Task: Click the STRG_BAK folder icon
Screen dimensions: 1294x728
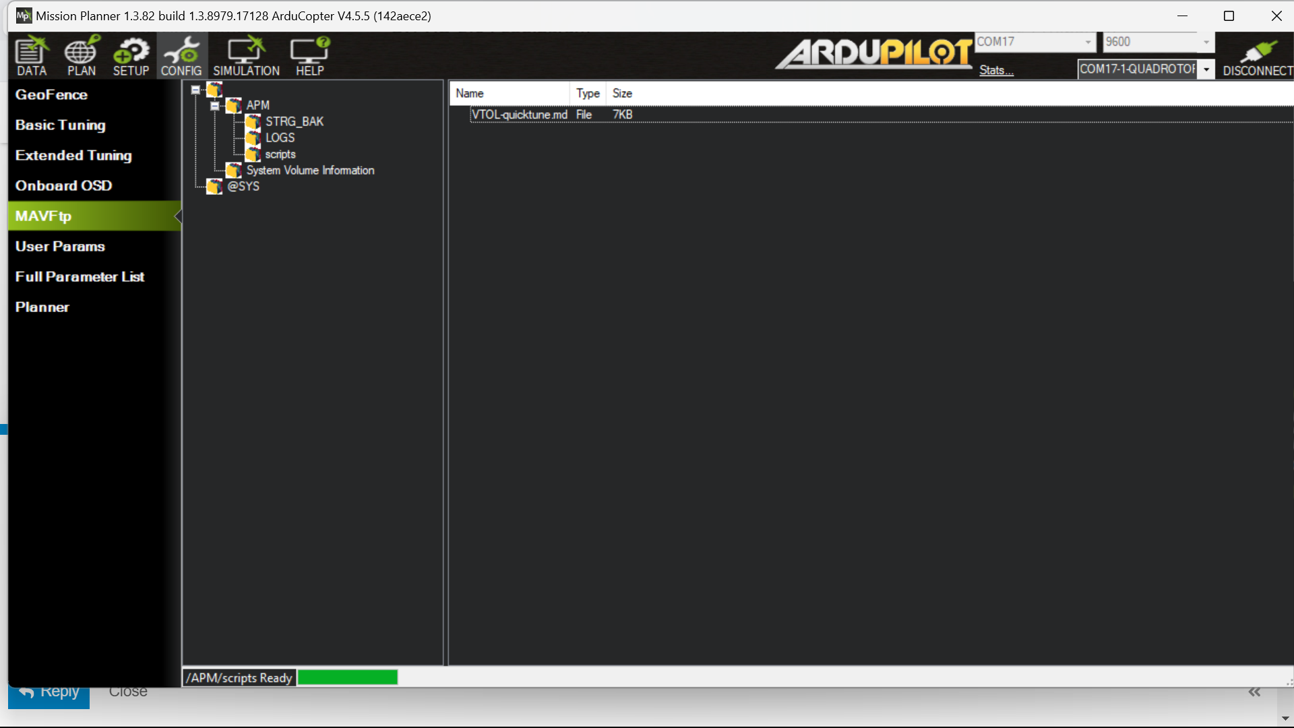Action: (253, 121)
